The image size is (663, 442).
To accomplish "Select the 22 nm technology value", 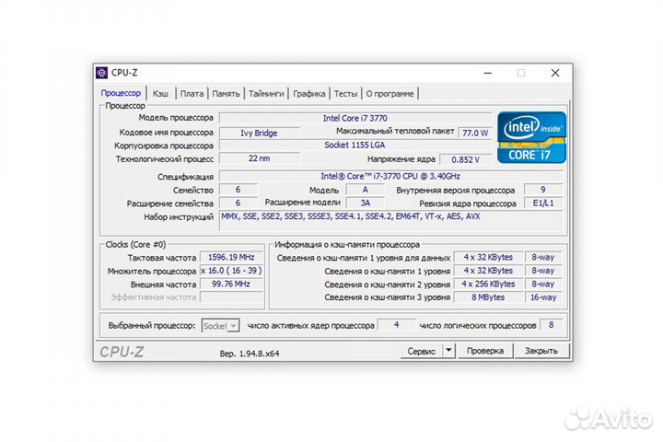I will tap(259, 158).
